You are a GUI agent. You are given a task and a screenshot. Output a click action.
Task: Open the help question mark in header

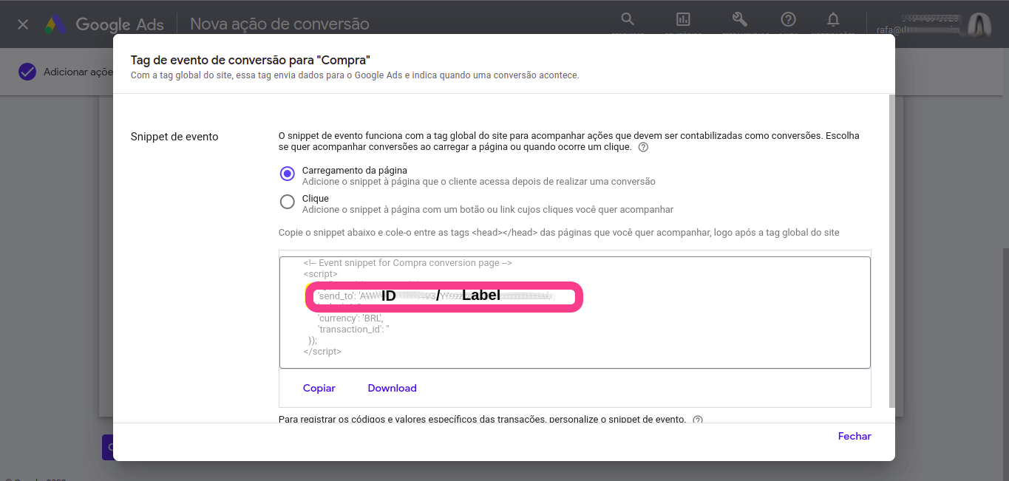click(x=789, y=19)
